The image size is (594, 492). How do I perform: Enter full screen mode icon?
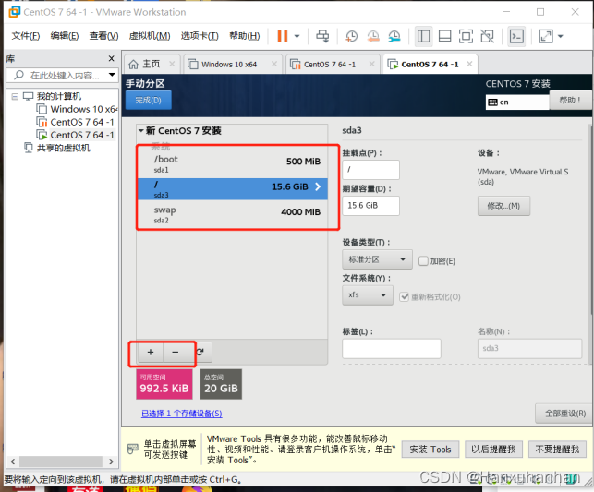pyautogui.click(x=466, y=36)
